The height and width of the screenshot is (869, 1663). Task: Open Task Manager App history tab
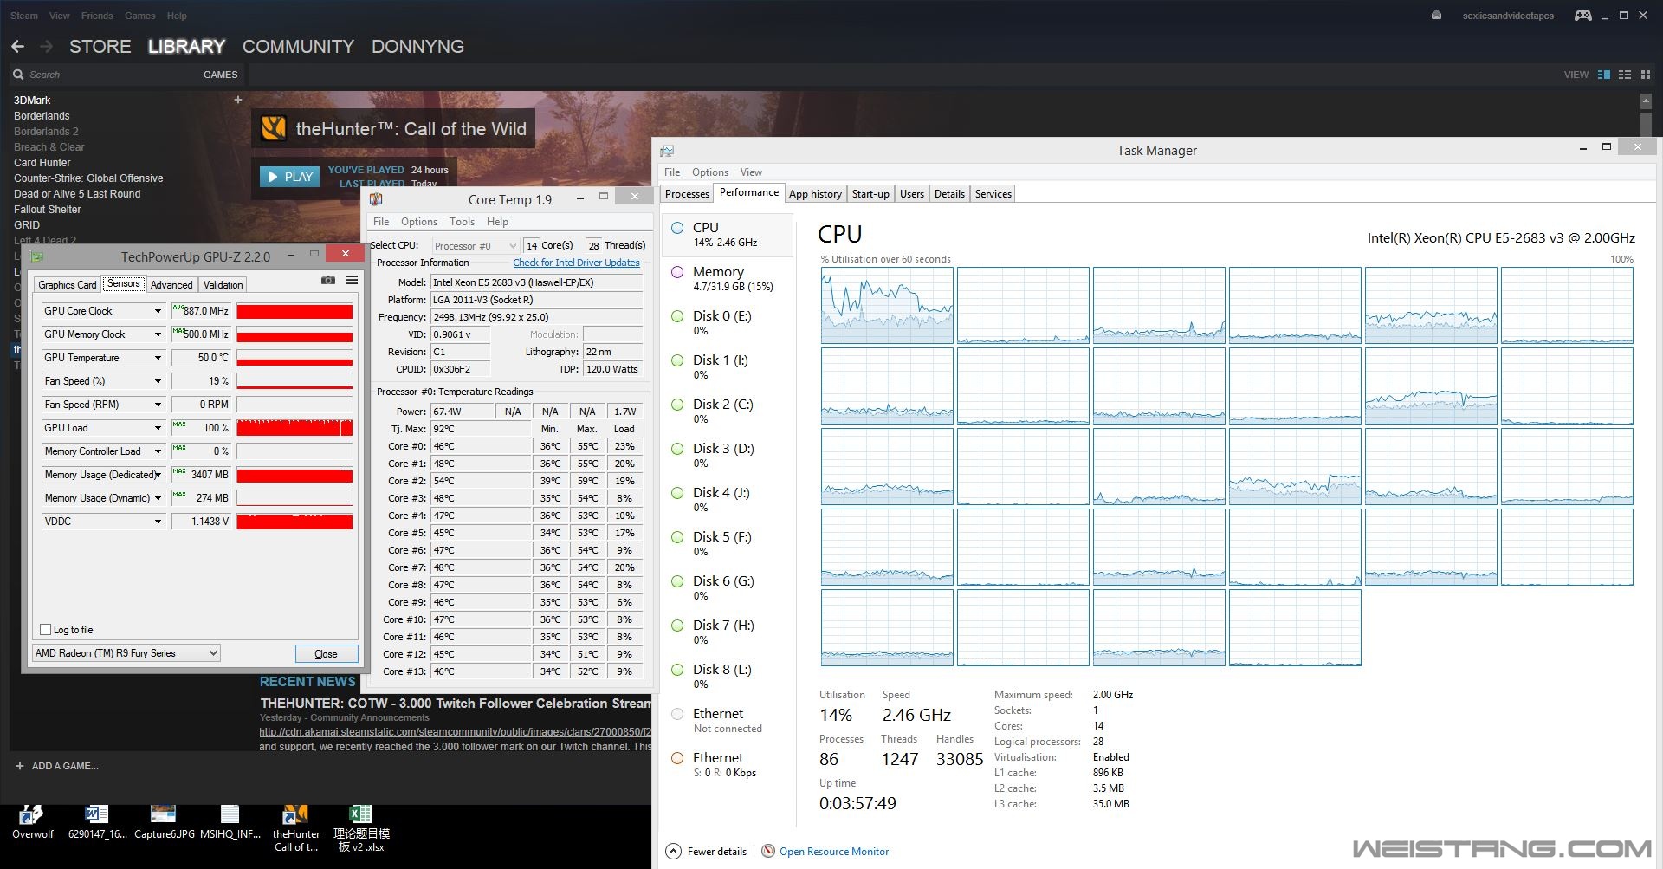815,194
